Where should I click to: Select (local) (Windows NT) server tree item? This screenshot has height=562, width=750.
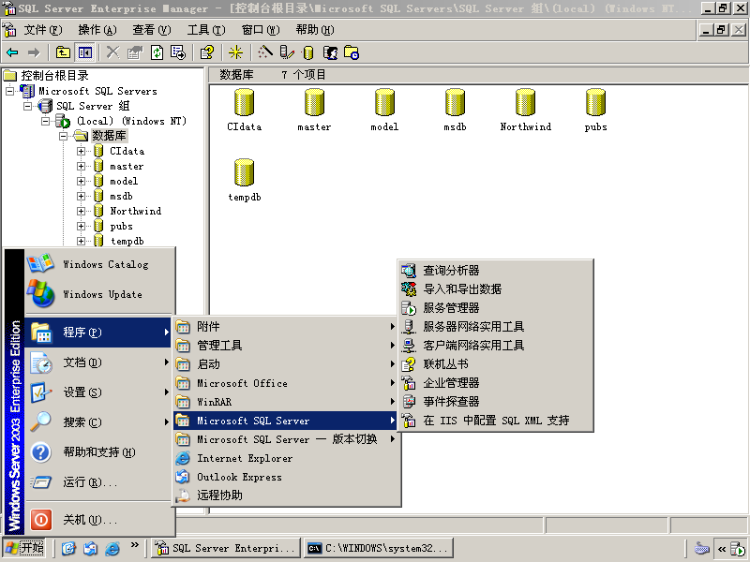point(131,121)
